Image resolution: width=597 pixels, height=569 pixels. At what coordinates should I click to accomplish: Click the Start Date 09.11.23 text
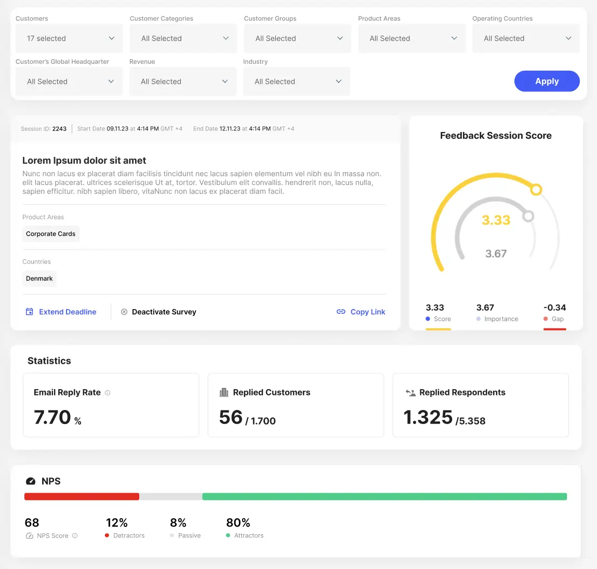(117, 129)
